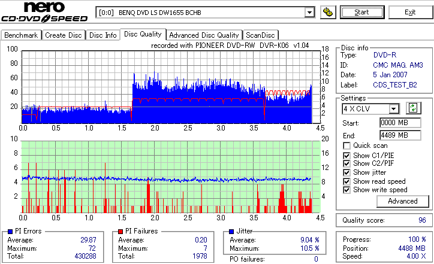This screenshot has width=434, height=264.
Task: Click the PI Errors maximum value 72
Action: (x=92, y=248)
